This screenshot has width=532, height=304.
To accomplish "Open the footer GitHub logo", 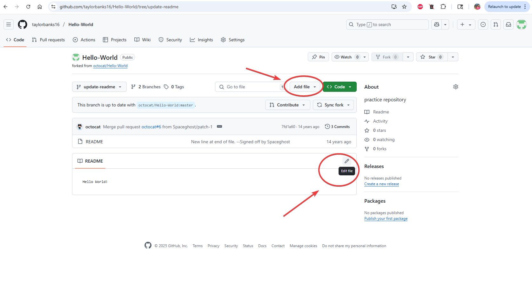I will [148, 245].
